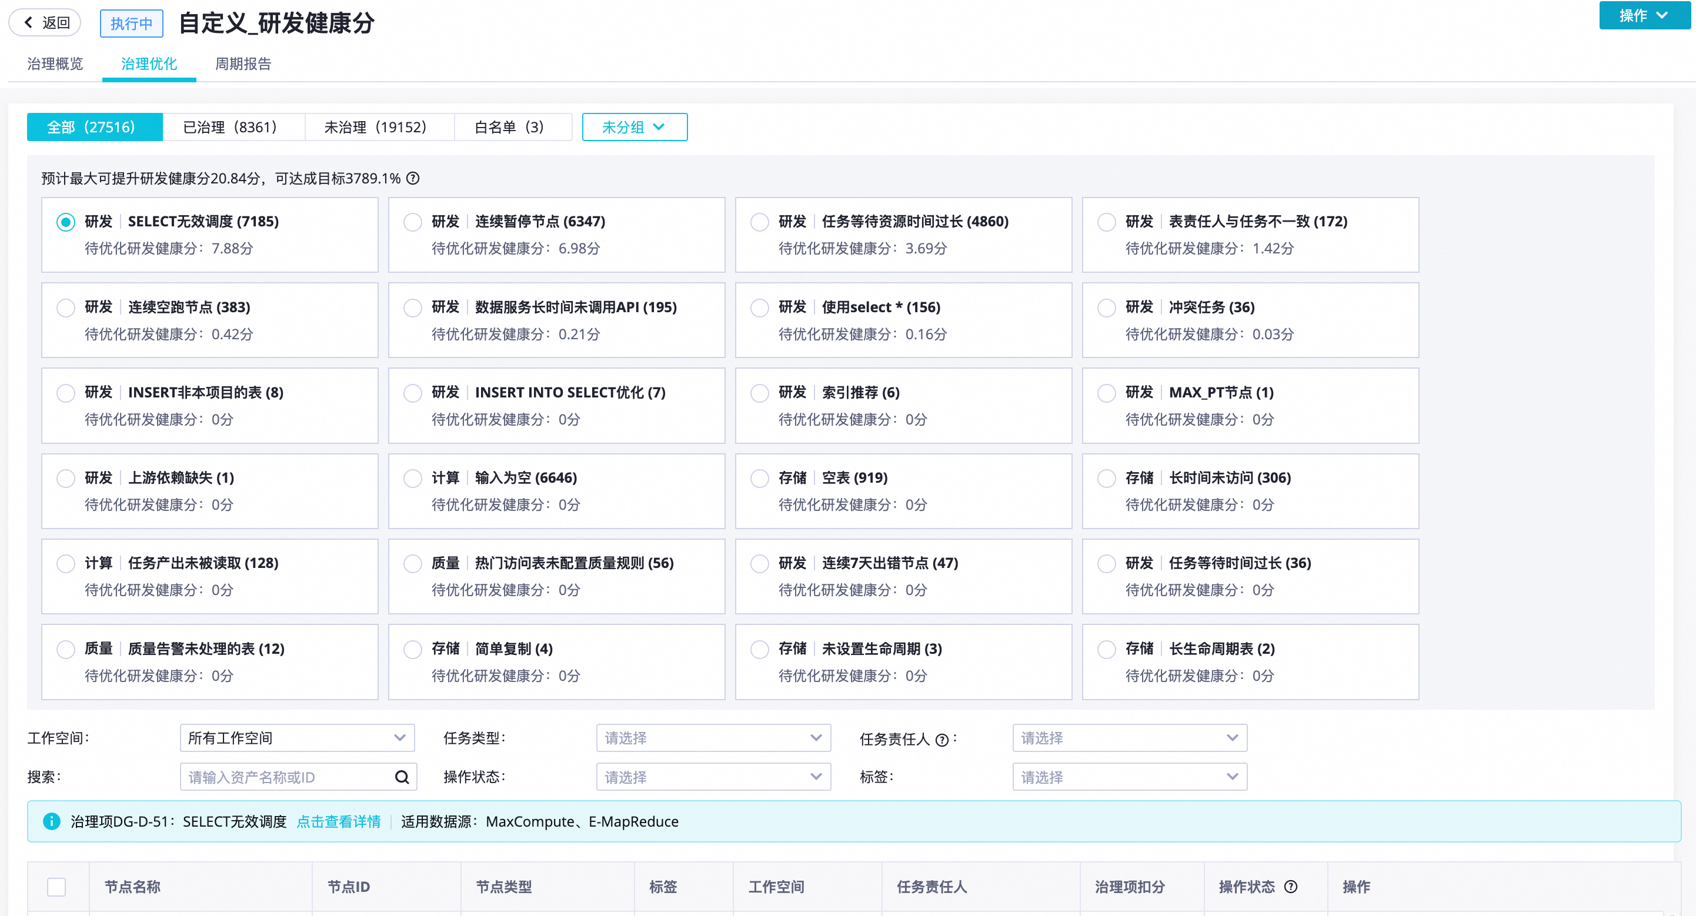The width and height of the screenshot is (1696, 916).
Task: Open the 点击查看详情 link
Action: (338, 821)
